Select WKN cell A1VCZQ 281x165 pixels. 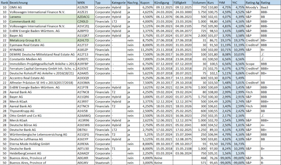tap(86, 26)
